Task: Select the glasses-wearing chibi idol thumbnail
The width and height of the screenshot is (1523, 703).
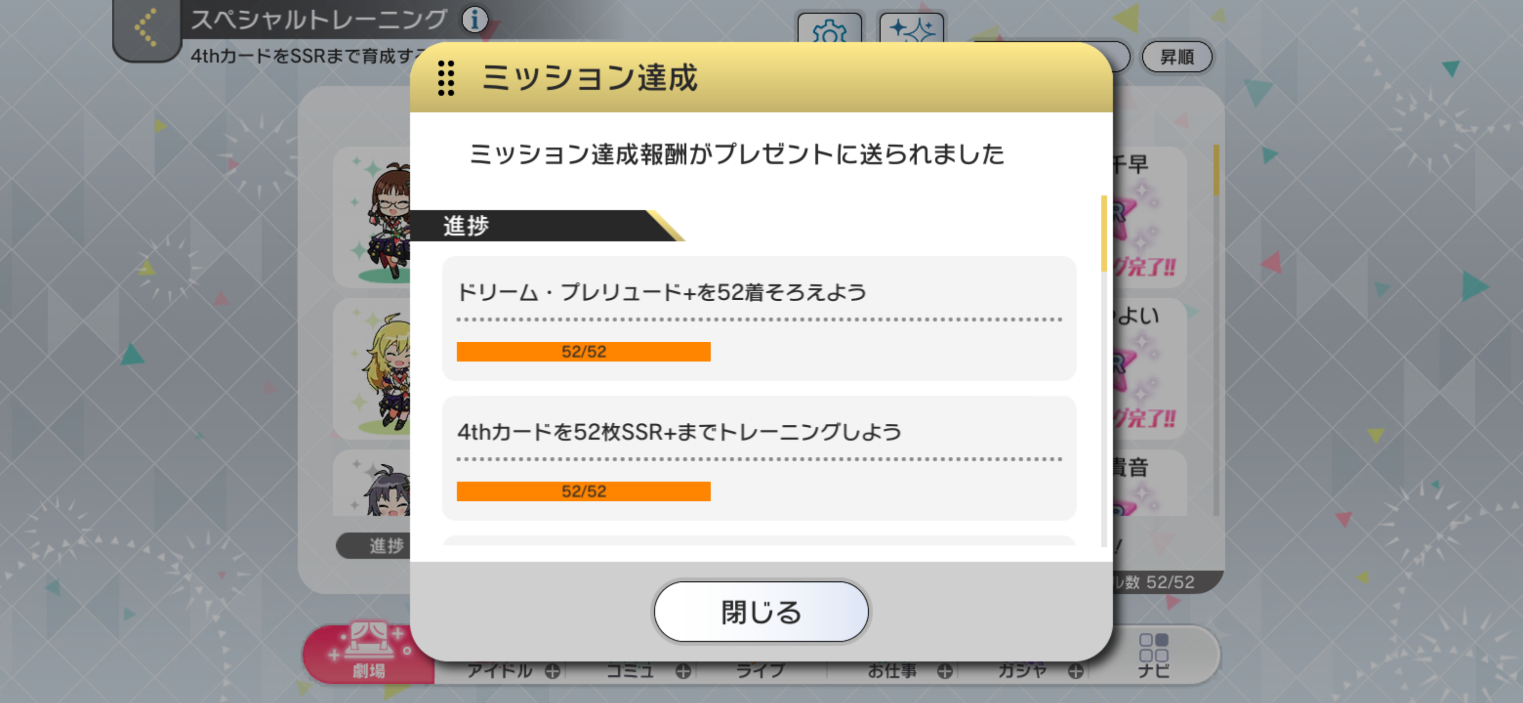Action: point(372,217)
